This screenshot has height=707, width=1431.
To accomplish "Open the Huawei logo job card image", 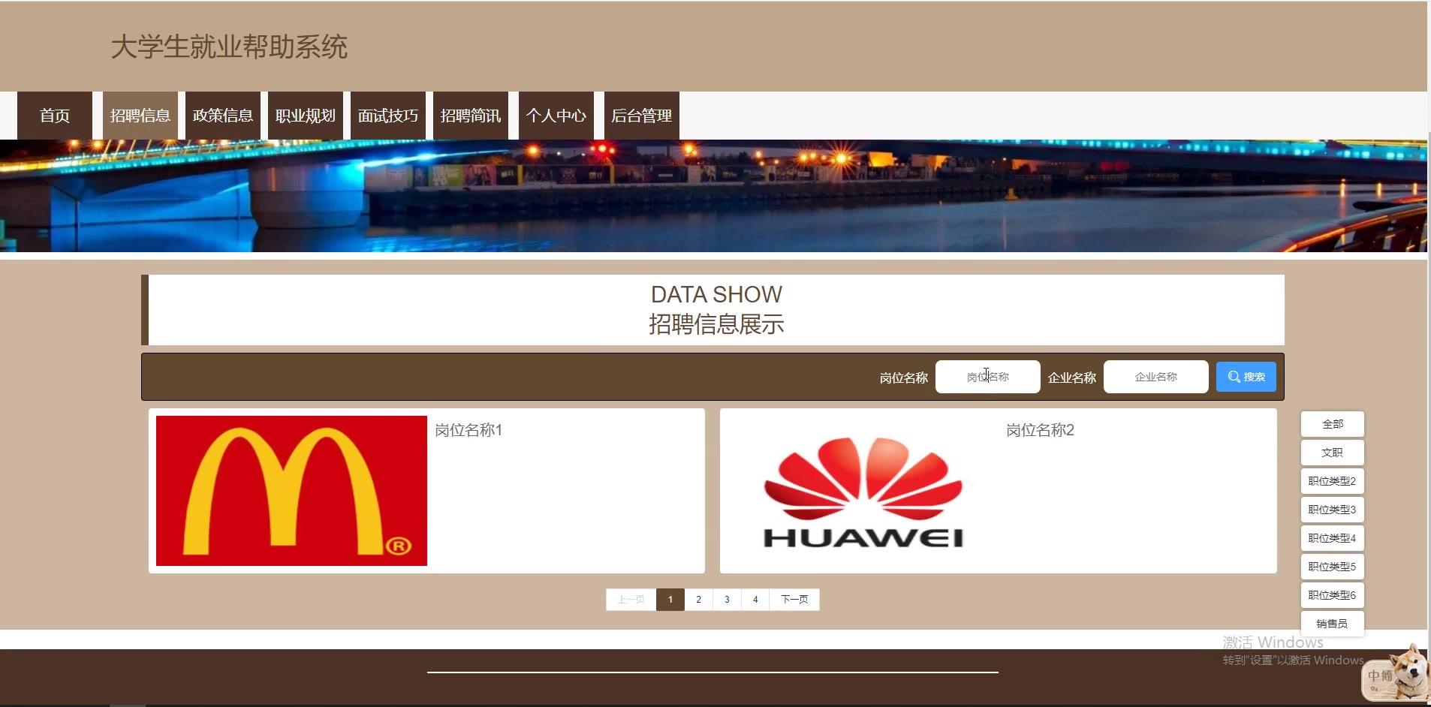I will [x=863, y=491].
